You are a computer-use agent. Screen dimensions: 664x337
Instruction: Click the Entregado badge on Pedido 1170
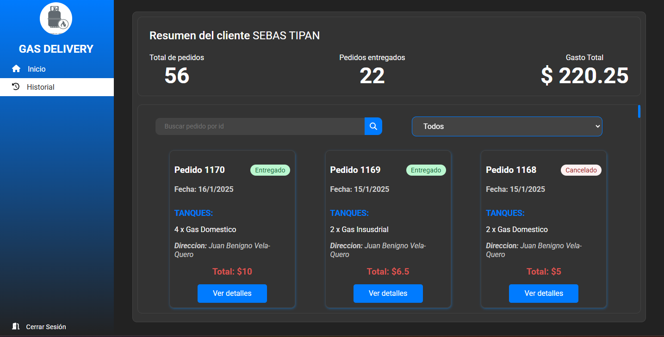tap(270, 170)
